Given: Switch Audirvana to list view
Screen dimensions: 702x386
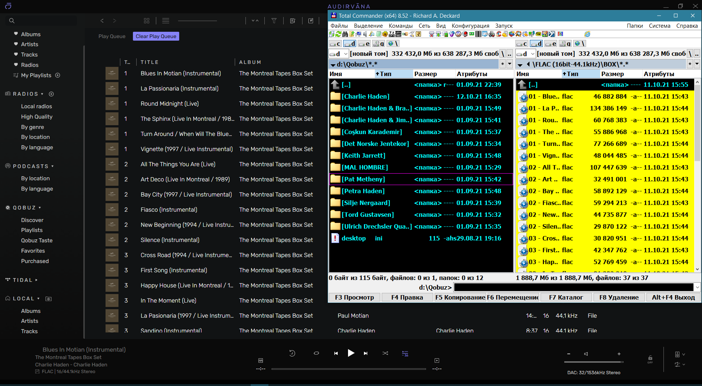Looking at the screenshot, I should (x=166, y=21).
